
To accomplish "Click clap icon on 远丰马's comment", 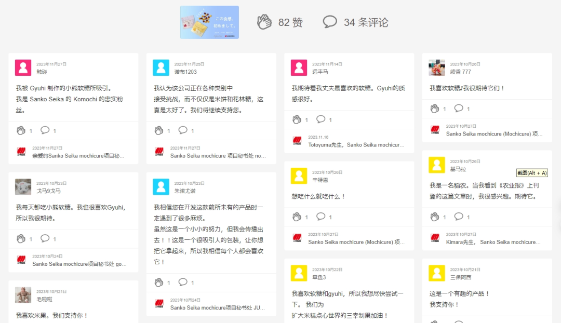I will coord(297,119).
